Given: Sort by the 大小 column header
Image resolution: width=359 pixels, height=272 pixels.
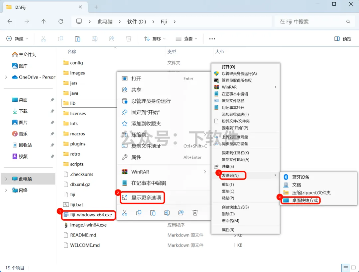Looking at the screenshot, I should pos(220,52).
